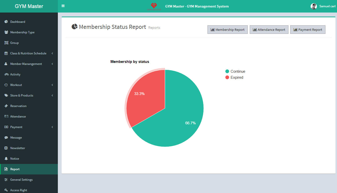337x193 pixels.
Task: Click bar chart icon on Membership Report button
Action: [x=213, y=30]
